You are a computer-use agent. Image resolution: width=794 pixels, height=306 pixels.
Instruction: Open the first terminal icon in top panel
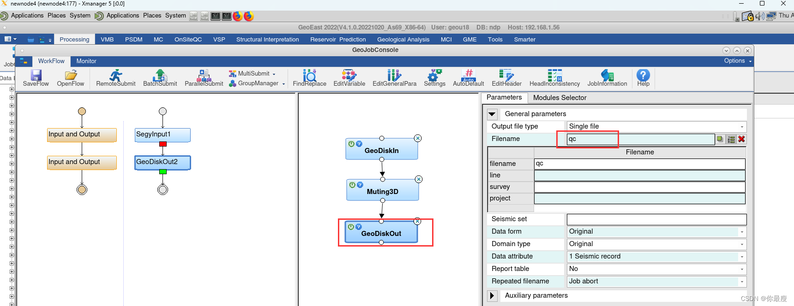(x=216, y=16)
